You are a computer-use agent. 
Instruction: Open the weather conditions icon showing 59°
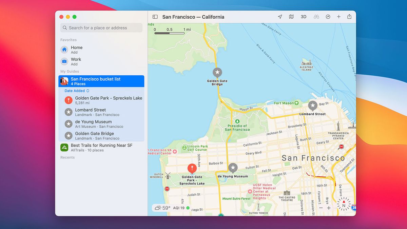158,207
